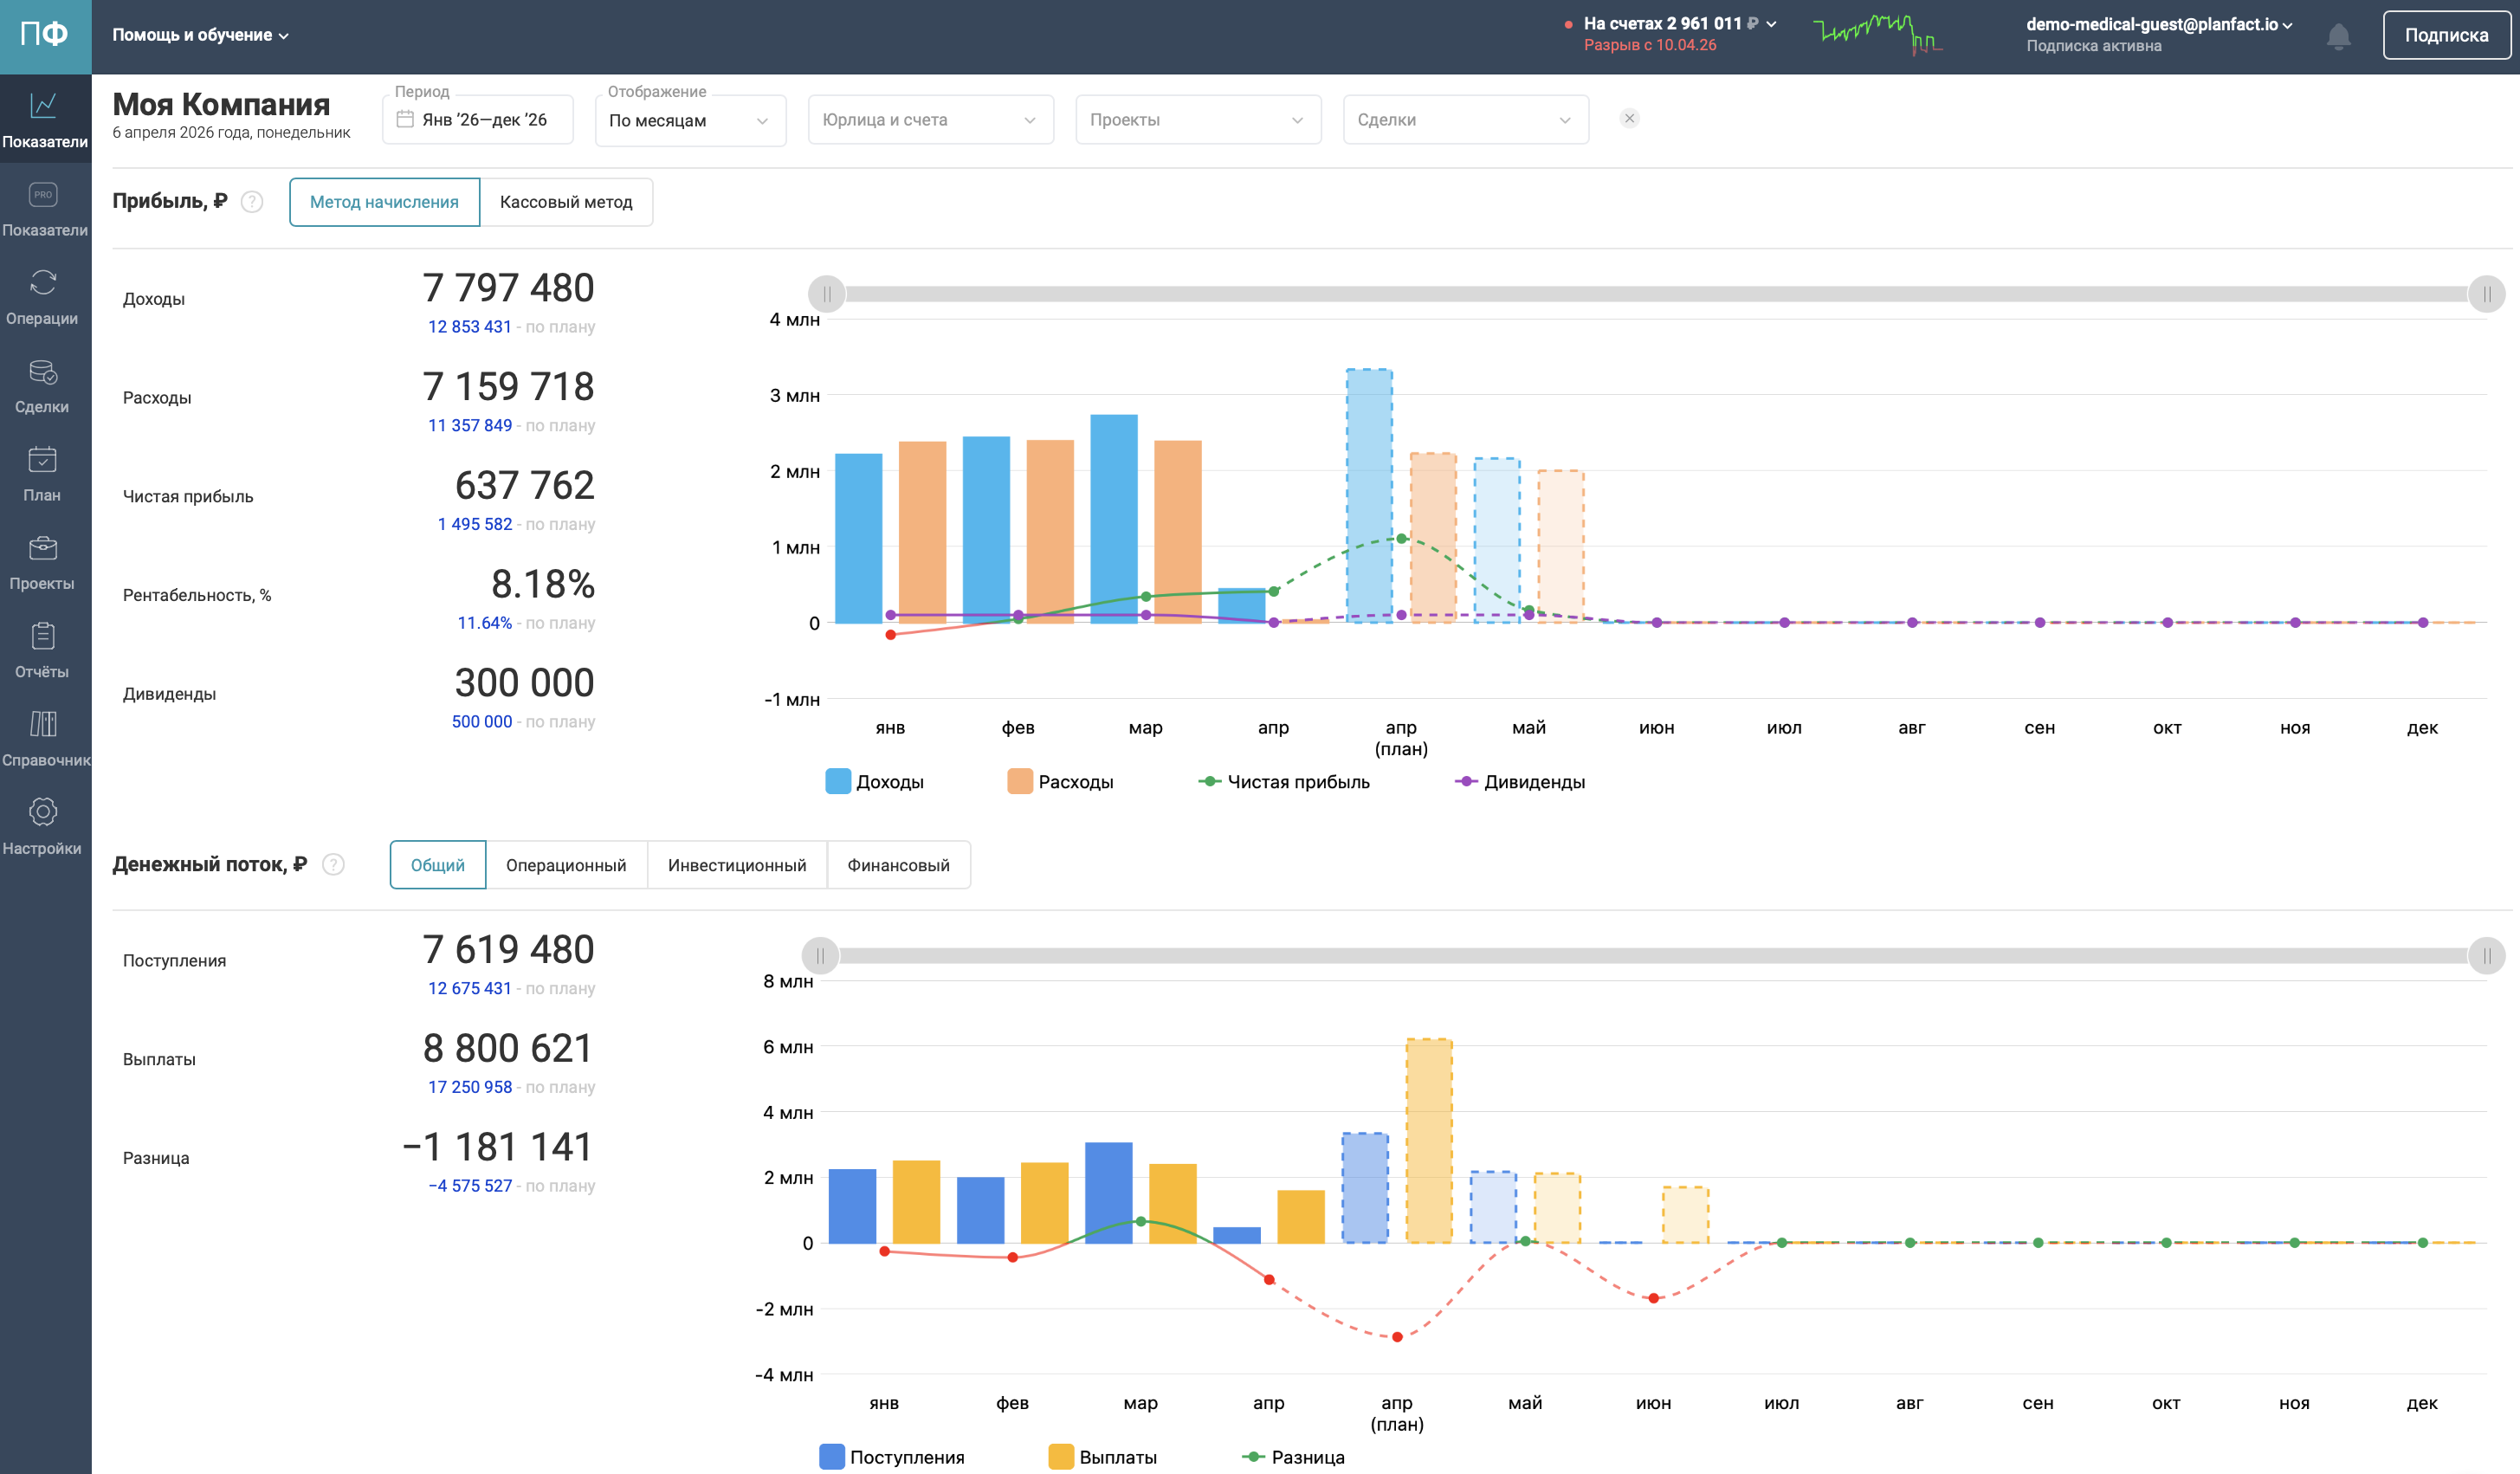The image size is (2520, 1474).
Task: Go to План calendar icon
Action: (43, 460)
